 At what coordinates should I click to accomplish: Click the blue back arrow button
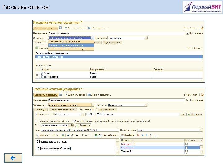(x=13, y=158)
